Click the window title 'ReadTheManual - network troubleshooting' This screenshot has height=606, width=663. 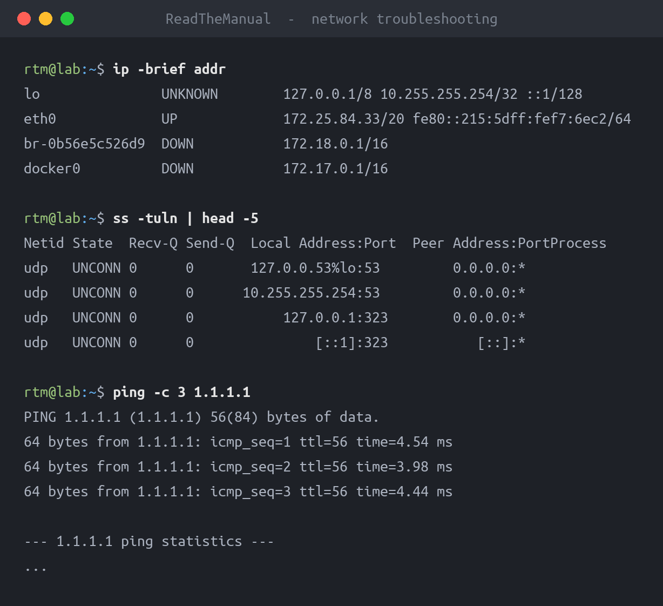click(x=331, y=19)
